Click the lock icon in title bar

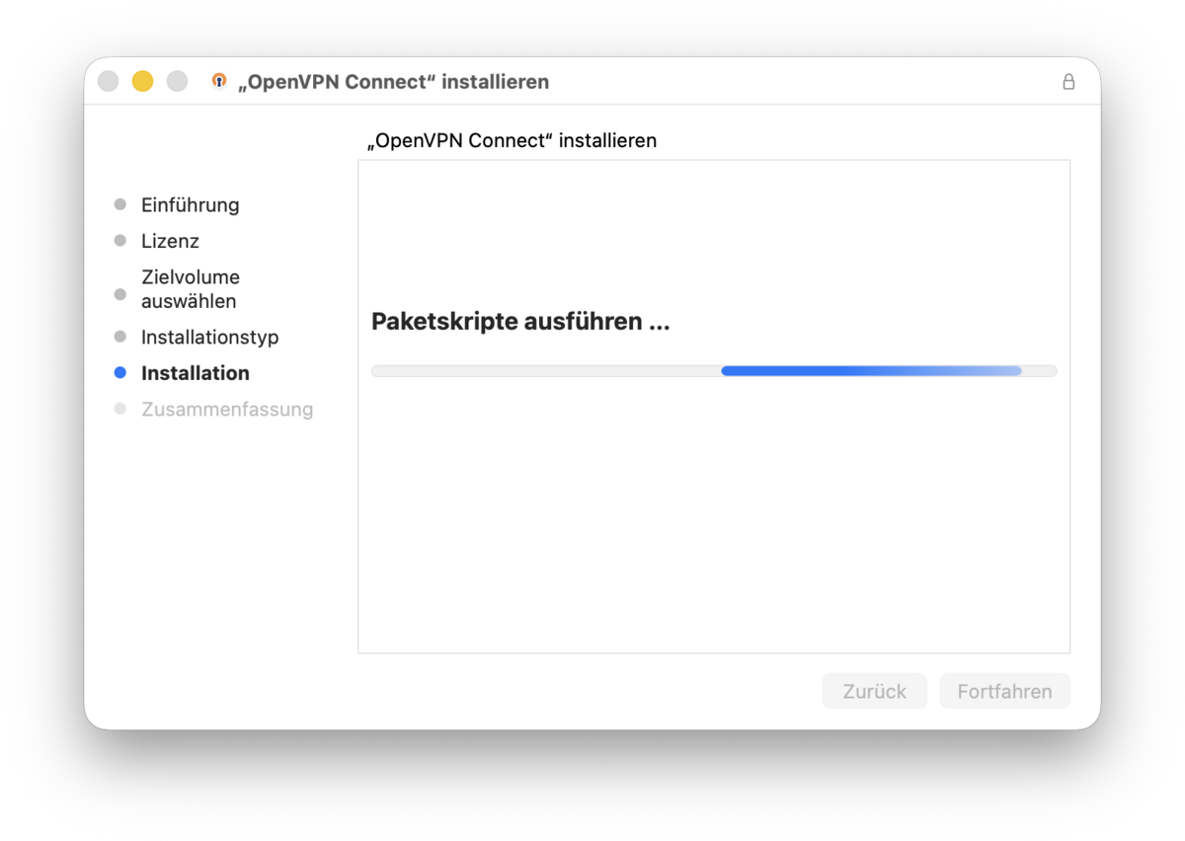[1068, 82]
